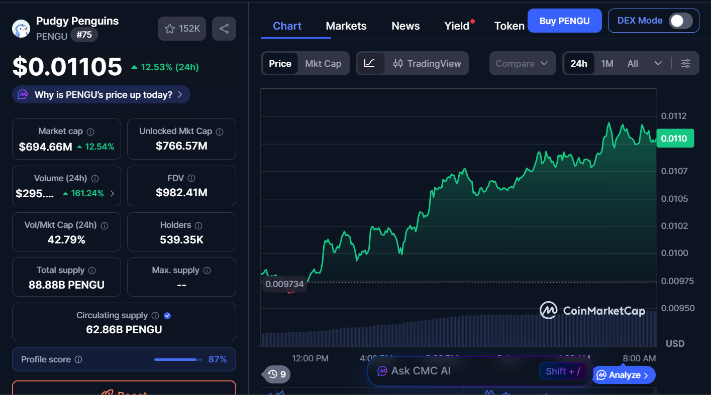
Task: Select the Price toggle on the chart
Action: [x=279, y=63]
